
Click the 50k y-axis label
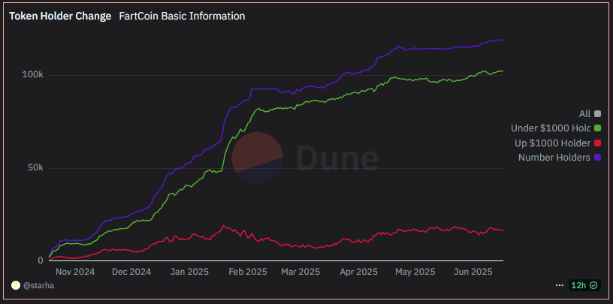[x=35, y=167]
